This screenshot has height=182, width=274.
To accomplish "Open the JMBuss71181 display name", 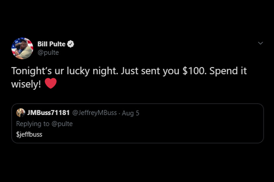I will pos(48,113).
